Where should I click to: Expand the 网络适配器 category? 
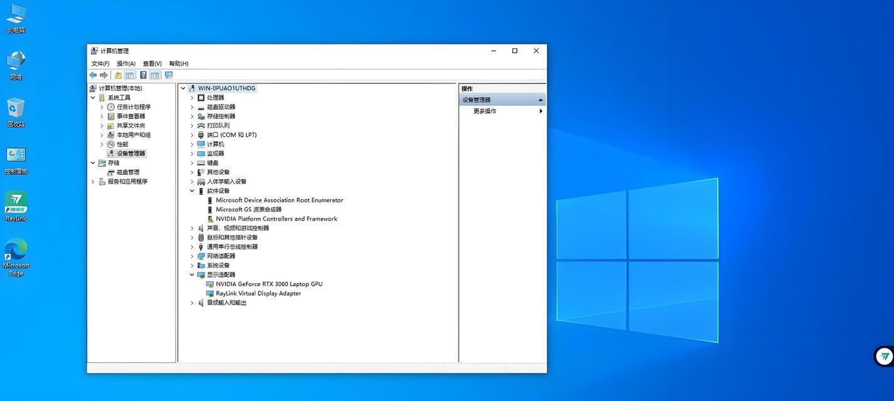click(x=191, y=254)
